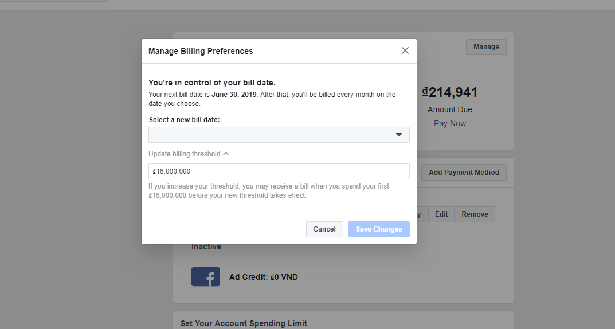Open the Manage button behind the dialog

pos(486,47)
